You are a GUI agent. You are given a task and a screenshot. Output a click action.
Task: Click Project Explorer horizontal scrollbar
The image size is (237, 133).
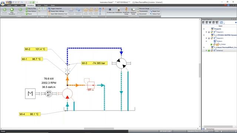point(218,126)
